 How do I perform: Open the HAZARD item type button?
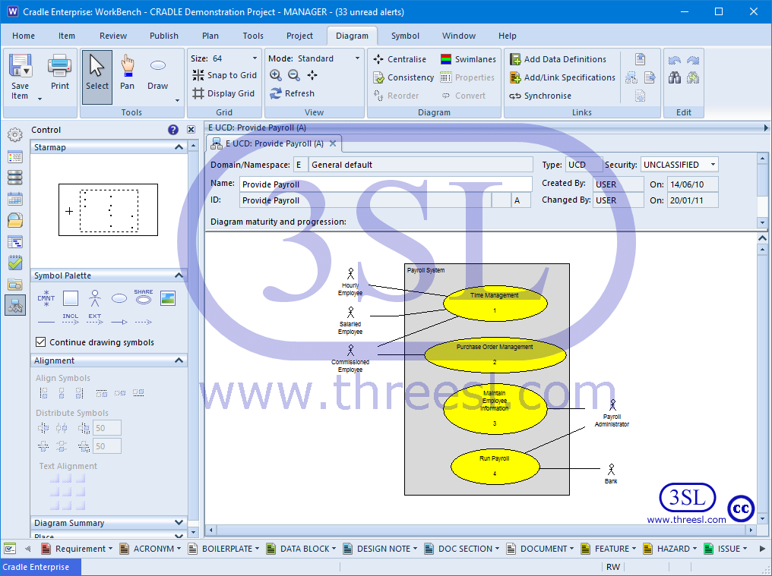[669, 549]
